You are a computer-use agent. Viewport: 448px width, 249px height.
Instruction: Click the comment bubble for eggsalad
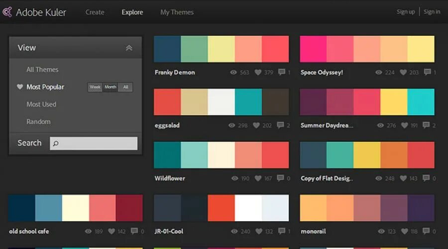click(x=281, y=125)
